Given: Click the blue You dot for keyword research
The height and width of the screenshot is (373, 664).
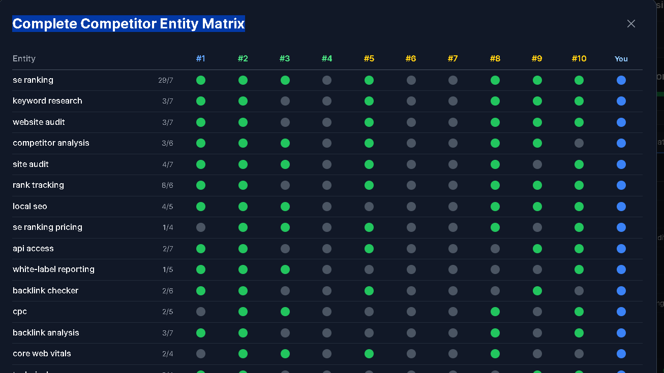Looking at the screenshot, I should (621, 101).
